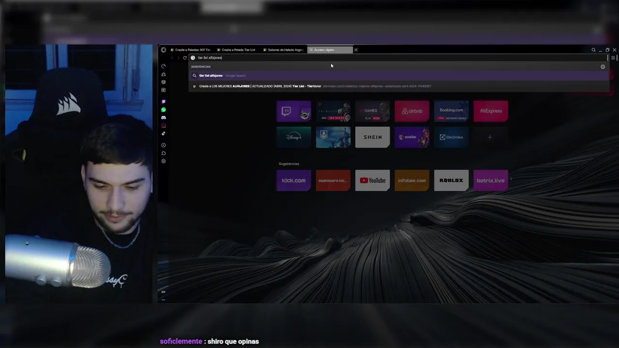Open the GAMES Play Now tile
Viewport: 619px width, 348px height.
point(372,111)
